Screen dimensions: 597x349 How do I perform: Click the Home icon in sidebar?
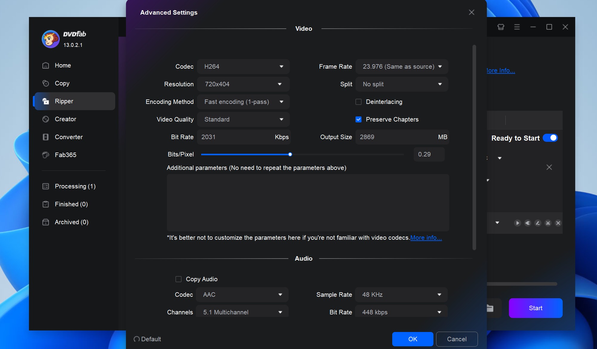(46, 65)
